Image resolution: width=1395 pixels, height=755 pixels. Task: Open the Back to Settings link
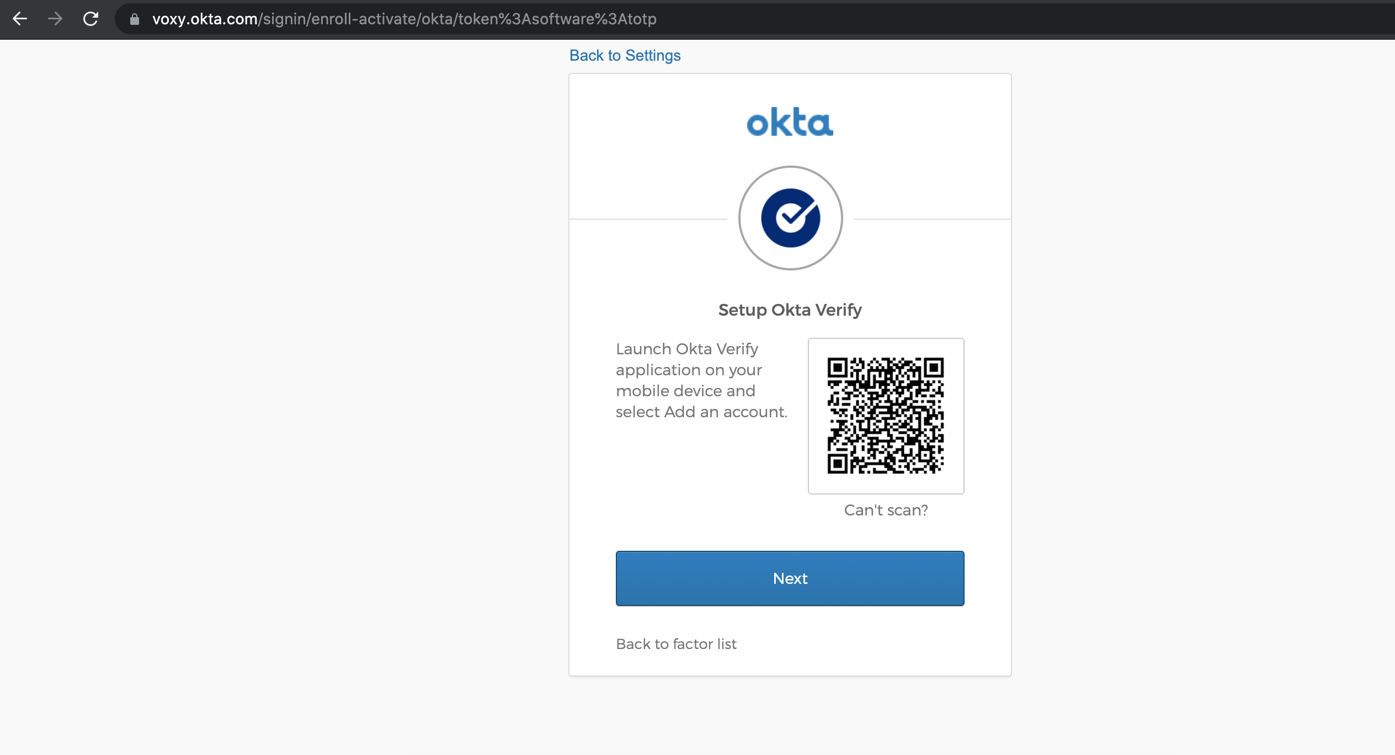[x=625, y=55]
